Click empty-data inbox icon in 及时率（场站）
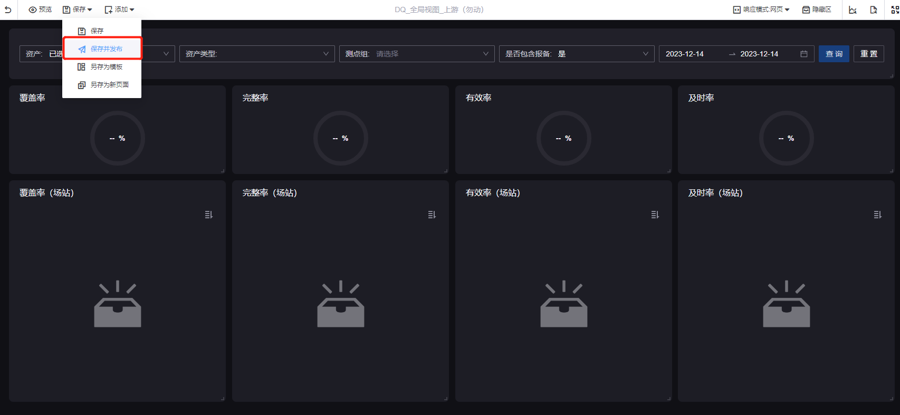Screen dimensions: 900x415 787,304
